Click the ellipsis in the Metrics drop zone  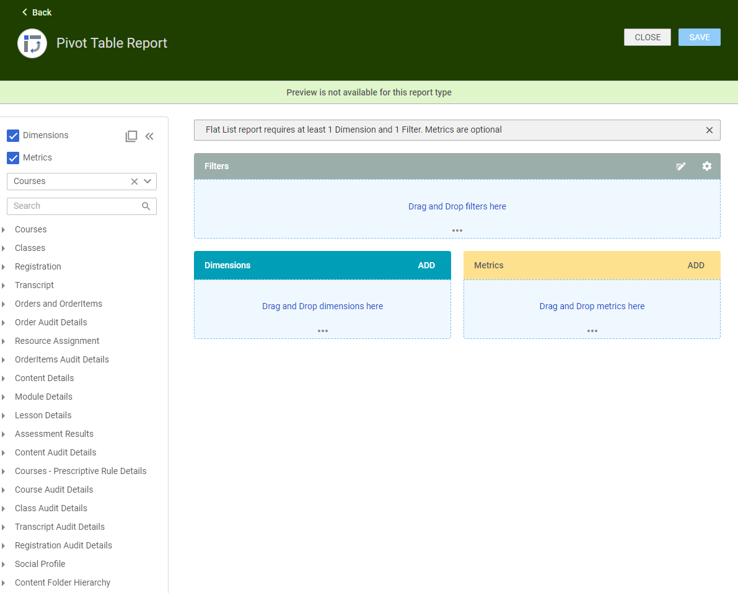coord(592,330)
